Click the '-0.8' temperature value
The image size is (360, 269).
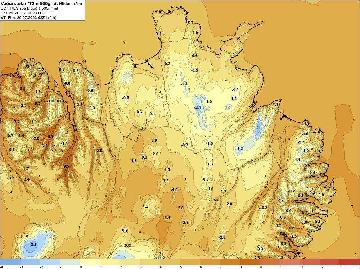pyautogui.click(x=67, y=83)
